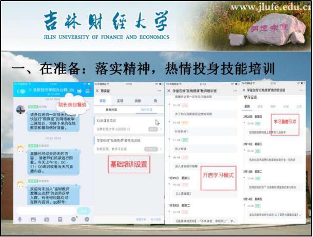Open the hamburger menu in QQ group header
This screenshot has width=313, height=237.
pos(88,91)
